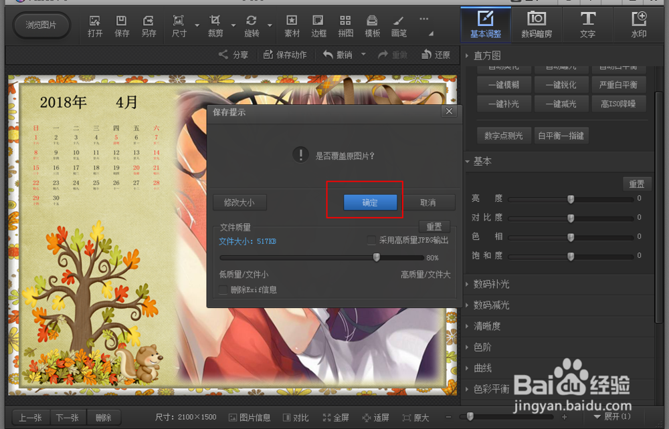Open the 素材 materials tool
The image size is (669, 429).
[x=292, y=26]
